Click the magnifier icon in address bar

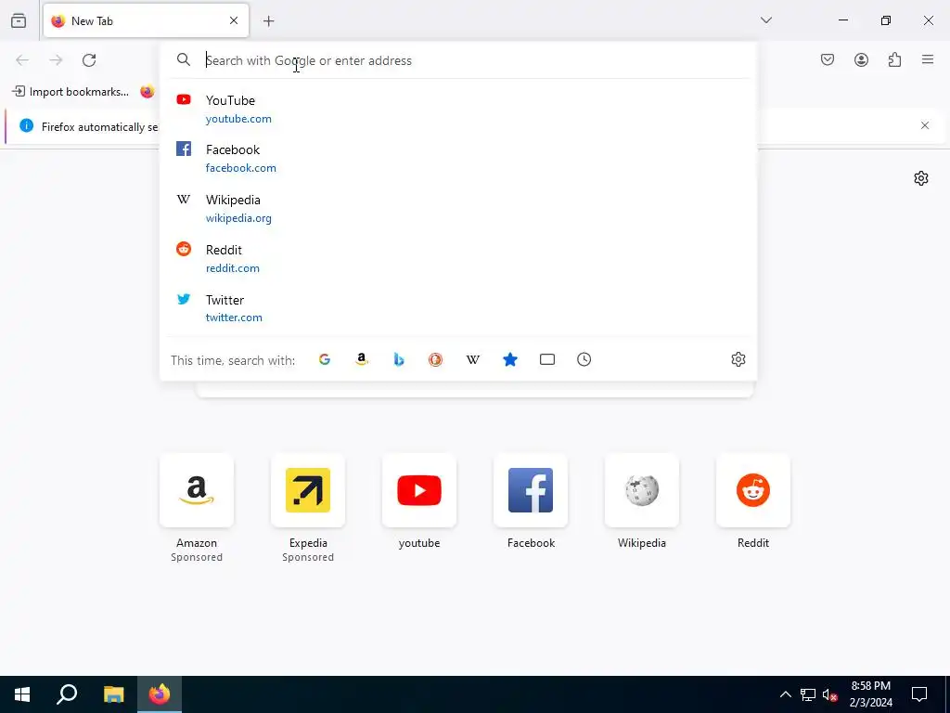click(184, 59)
